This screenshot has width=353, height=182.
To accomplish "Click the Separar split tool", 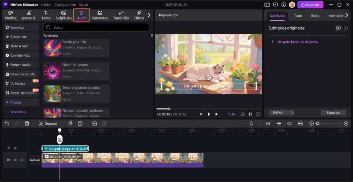I will (x=48, y=124).
